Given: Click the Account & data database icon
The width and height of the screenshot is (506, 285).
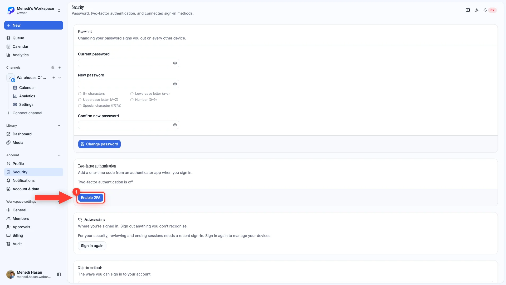Looking at the screenshot, I should [x=8, y=189].
